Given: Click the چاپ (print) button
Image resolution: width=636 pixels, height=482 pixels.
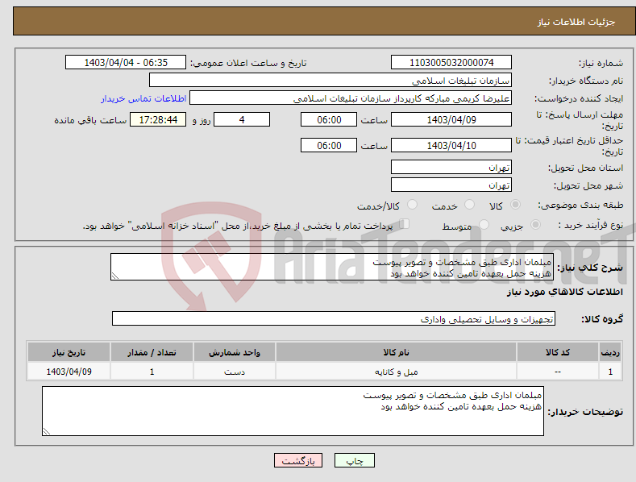Looking at the screenshot, I should click(x=354, y=460).
